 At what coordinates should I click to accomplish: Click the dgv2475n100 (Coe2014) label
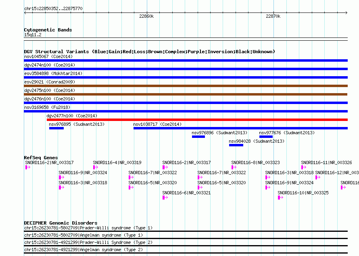point(50,90)
